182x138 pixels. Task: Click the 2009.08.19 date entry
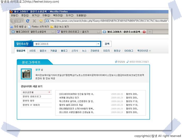point(117,112)
